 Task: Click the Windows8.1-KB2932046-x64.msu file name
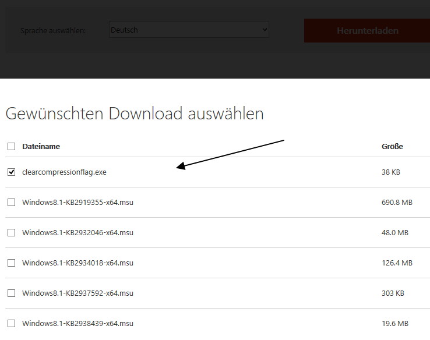tap(77, 233)
